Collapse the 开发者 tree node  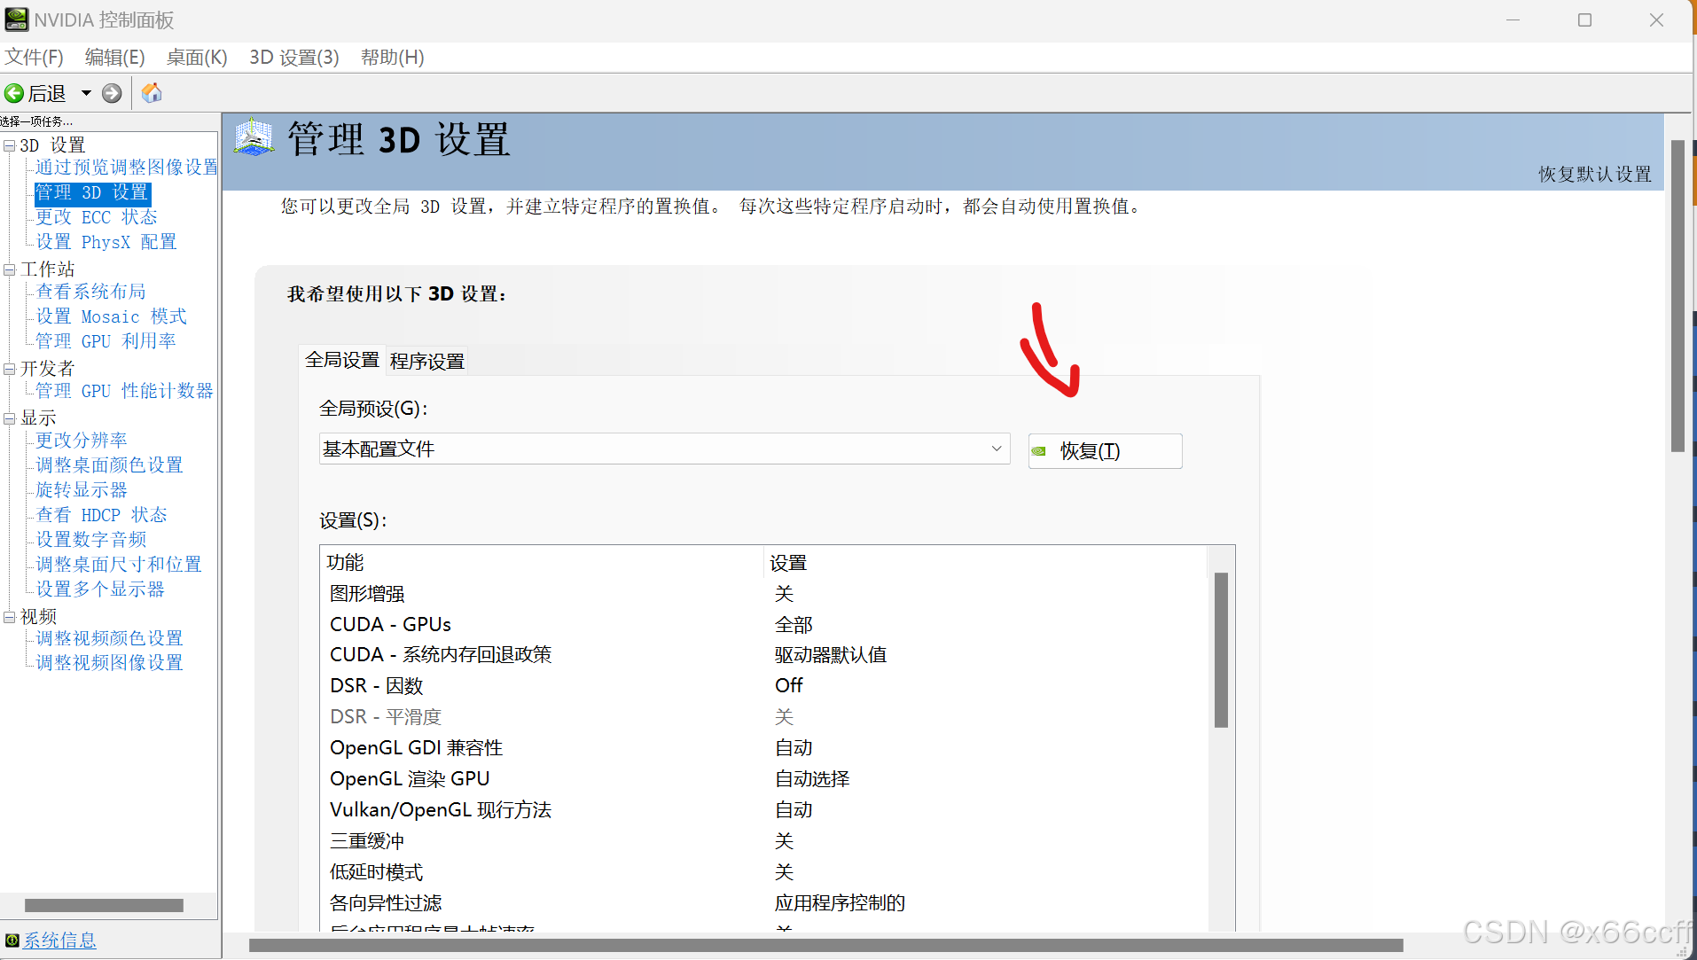(10, 369)
